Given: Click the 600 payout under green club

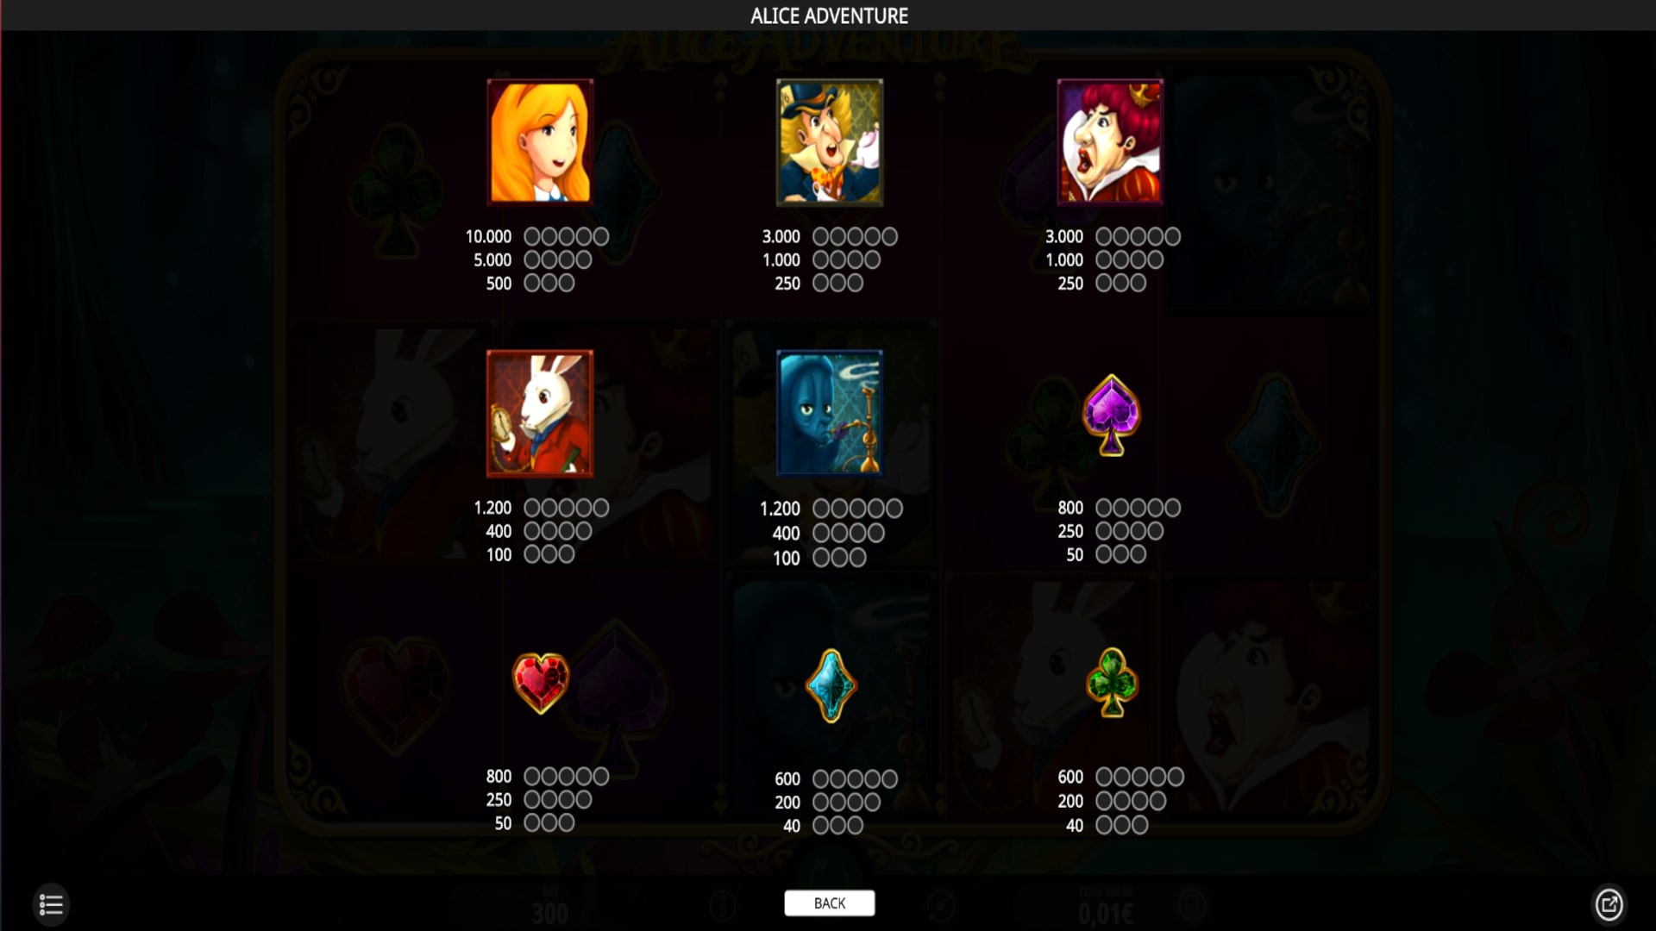Looking at the screenshot, I should click(x=1070, y=777).
